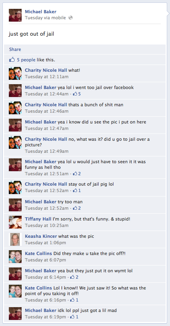The height and width of the screenshot is (326, 170).
Task: Open Tiffany Hall's profile name
Action: 38,219
